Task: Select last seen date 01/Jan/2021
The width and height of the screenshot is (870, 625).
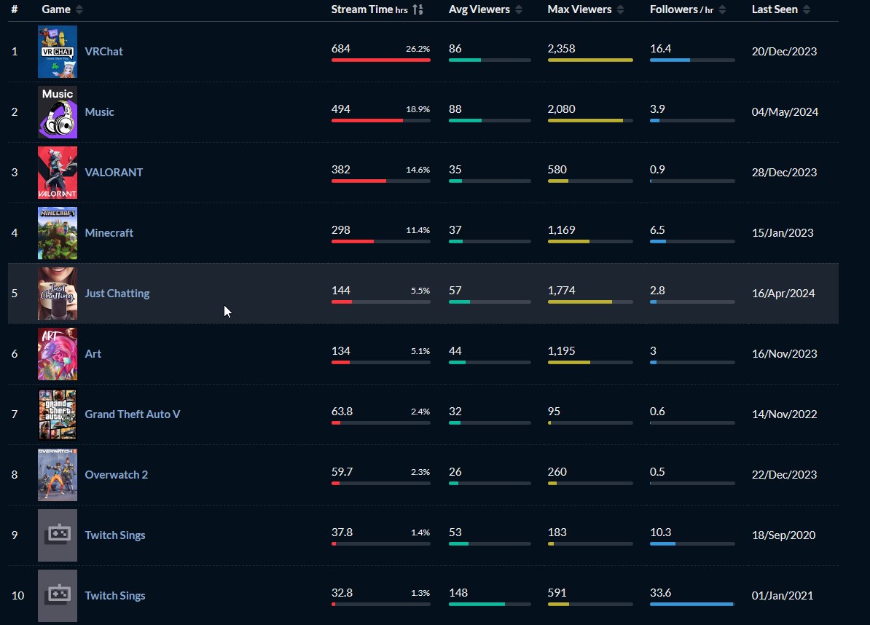Action: 783,596
